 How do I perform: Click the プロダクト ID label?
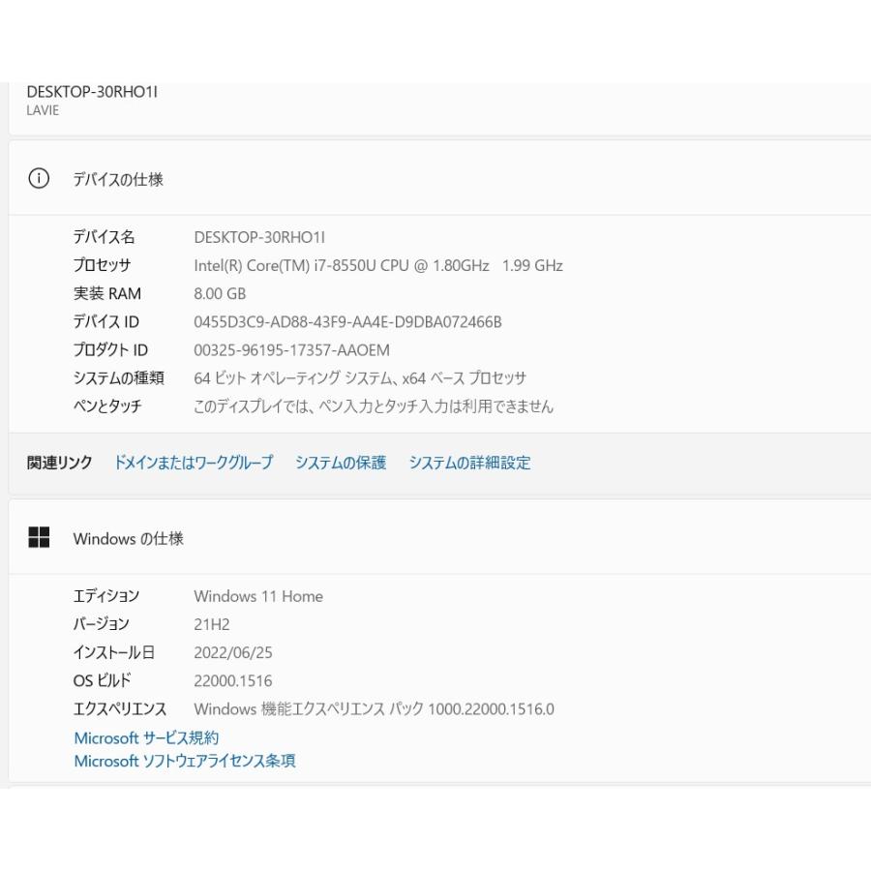[110, 350]
